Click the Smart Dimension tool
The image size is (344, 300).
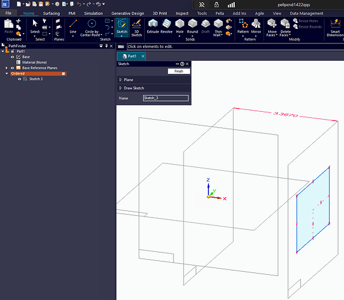coord(335,28)
